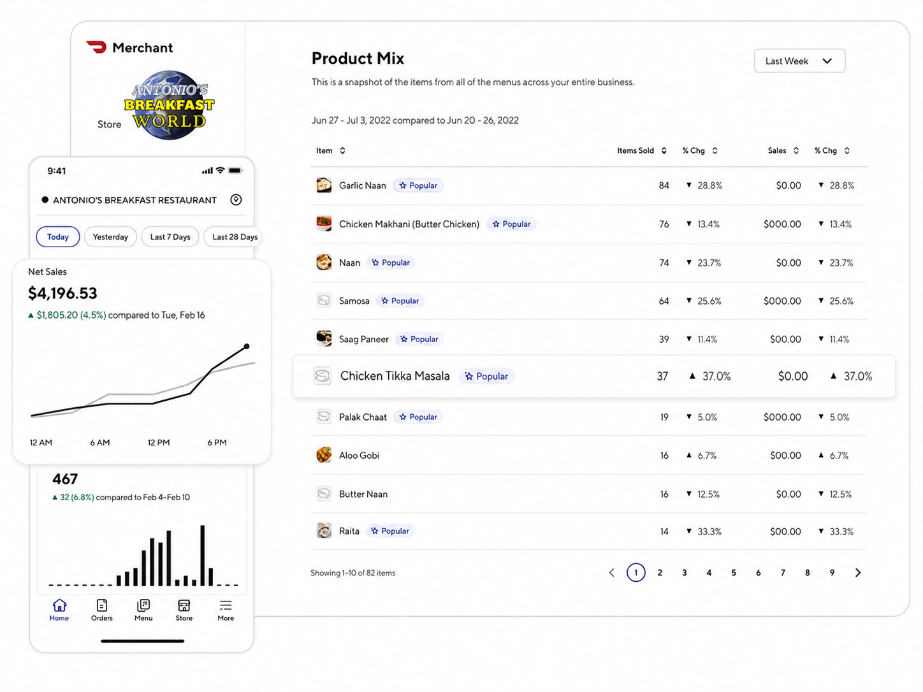Screen dimensions: 923x692
Task: Go to previous page of items
Action: click(x=612, y=573)
